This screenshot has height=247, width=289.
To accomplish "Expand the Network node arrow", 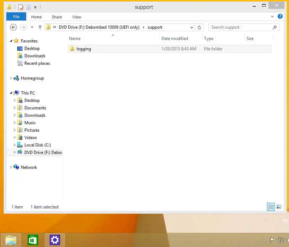I will tap(11, 167).
